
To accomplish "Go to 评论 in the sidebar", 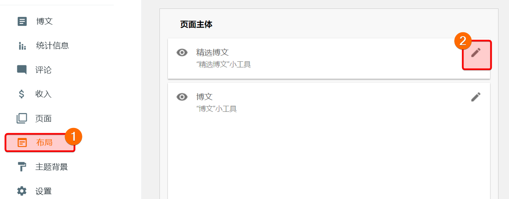I will pyautogui.click(x=44, y=70).
